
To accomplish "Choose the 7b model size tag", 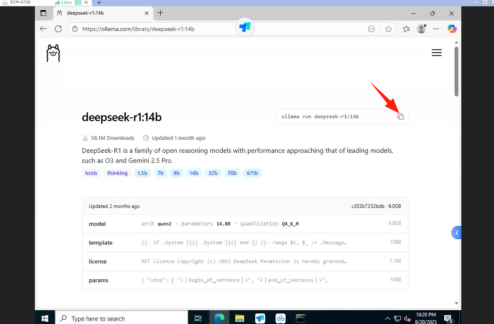I will click(160, 173).
